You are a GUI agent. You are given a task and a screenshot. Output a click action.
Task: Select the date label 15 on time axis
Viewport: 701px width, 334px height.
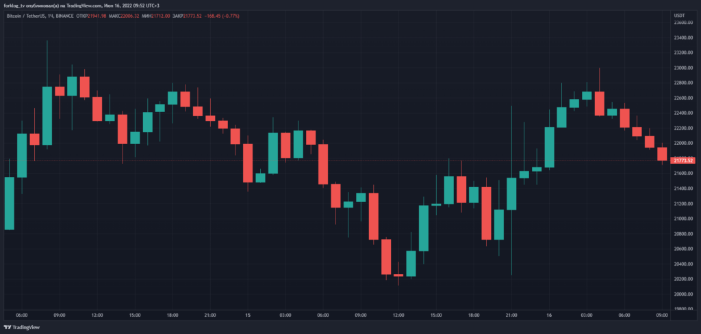[248, 316]
